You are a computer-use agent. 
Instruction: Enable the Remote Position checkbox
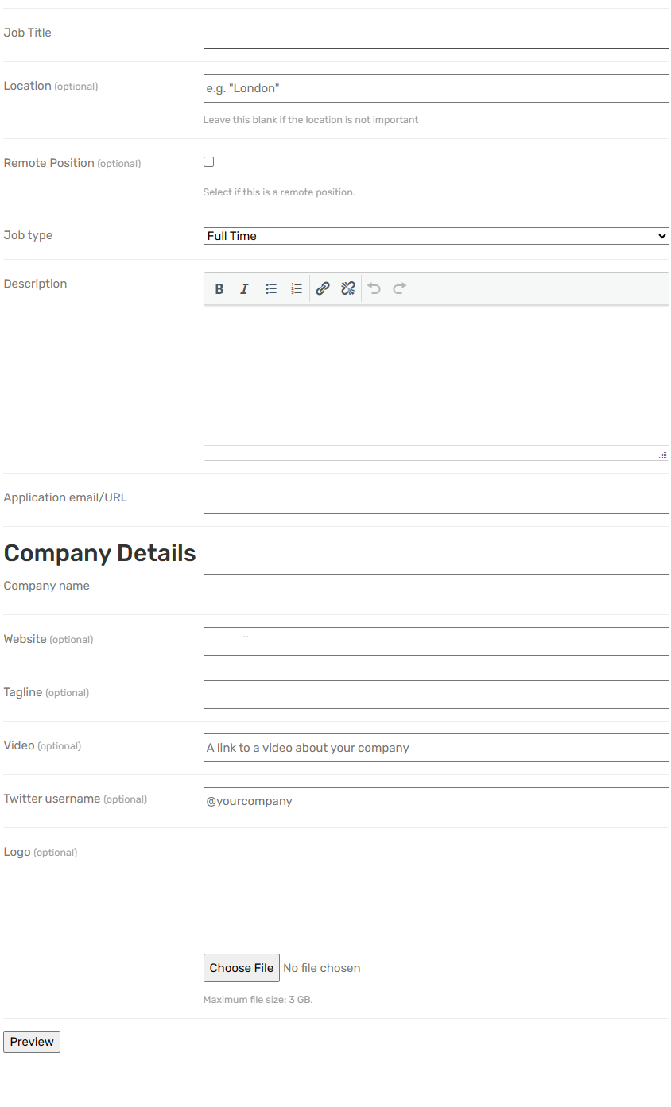(x=209, y=162)
